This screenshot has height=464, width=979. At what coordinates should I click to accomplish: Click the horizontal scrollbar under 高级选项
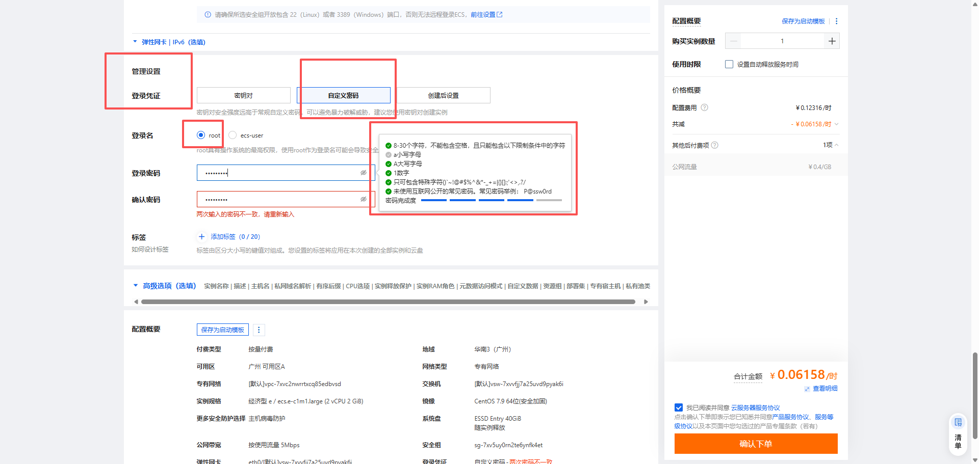click(388, 302)
